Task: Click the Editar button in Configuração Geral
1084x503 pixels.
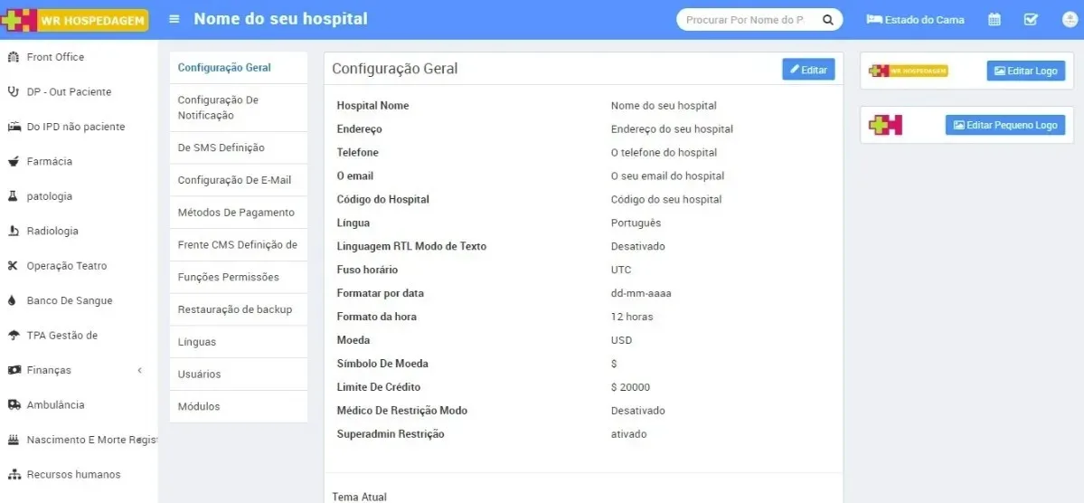Action: [808, 69]
